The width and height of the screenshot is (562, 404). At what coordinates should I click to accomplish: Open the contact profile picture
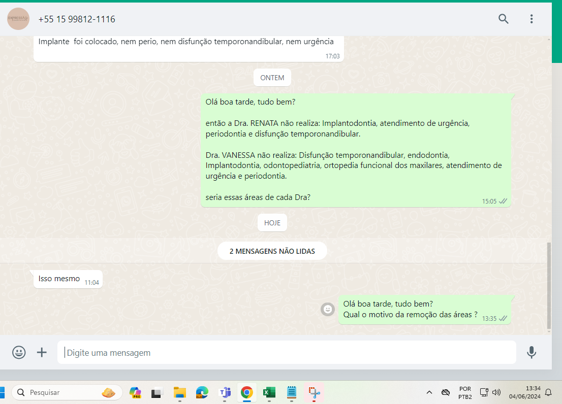pyautogui.click(x=18, y=19)
